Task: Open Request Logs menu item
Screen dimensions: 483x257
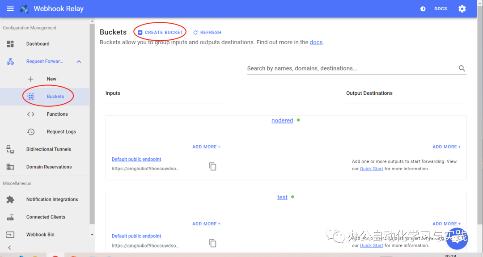Action: point(61,131)
